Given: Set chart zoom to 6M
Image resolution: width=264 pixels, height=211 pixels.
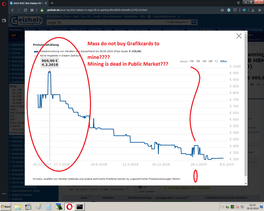Looking at the screenshot, I should [x=210, y=61].
